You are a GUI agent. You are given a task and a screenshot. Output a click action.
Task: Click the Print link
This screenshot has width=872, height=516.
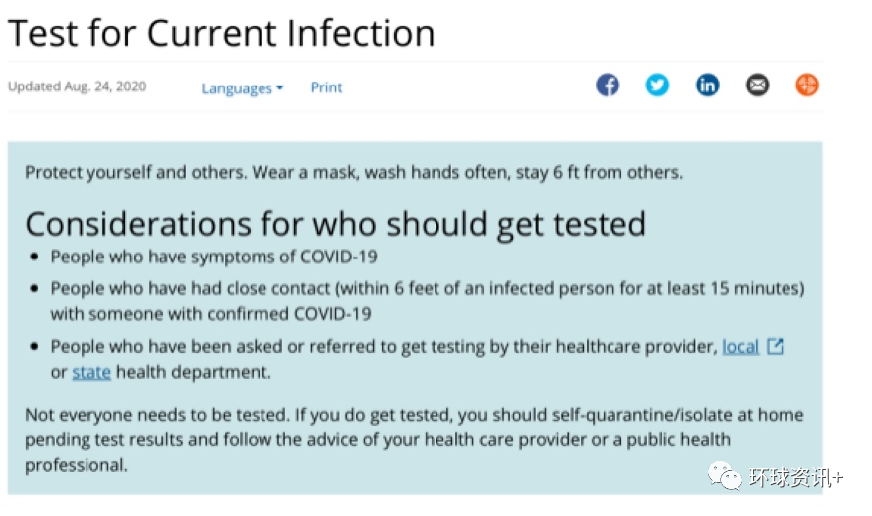coord(326,87)
